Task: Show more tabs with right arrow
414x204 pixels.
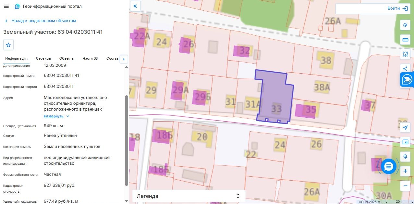Action: [124, 59]
